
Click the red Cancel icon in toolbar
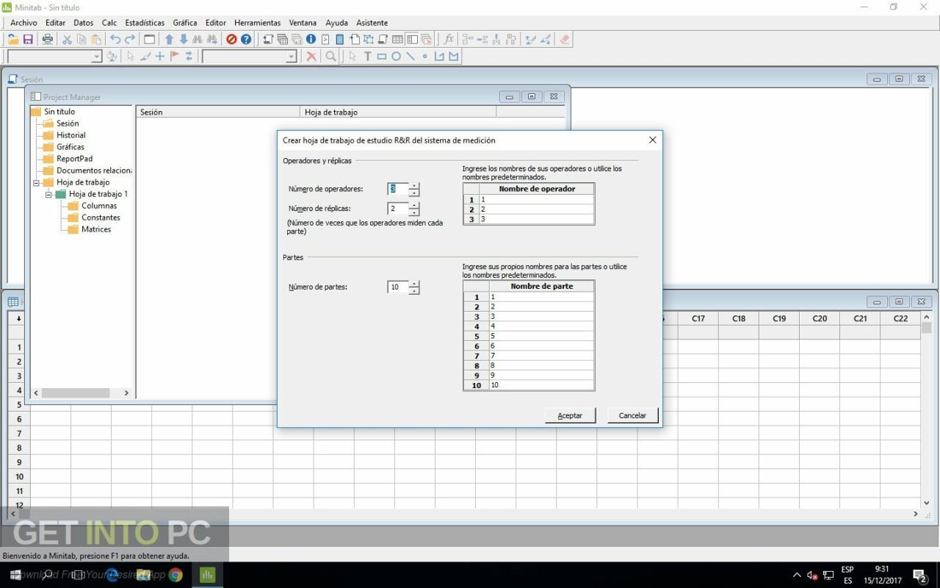[x=231, y=40]
